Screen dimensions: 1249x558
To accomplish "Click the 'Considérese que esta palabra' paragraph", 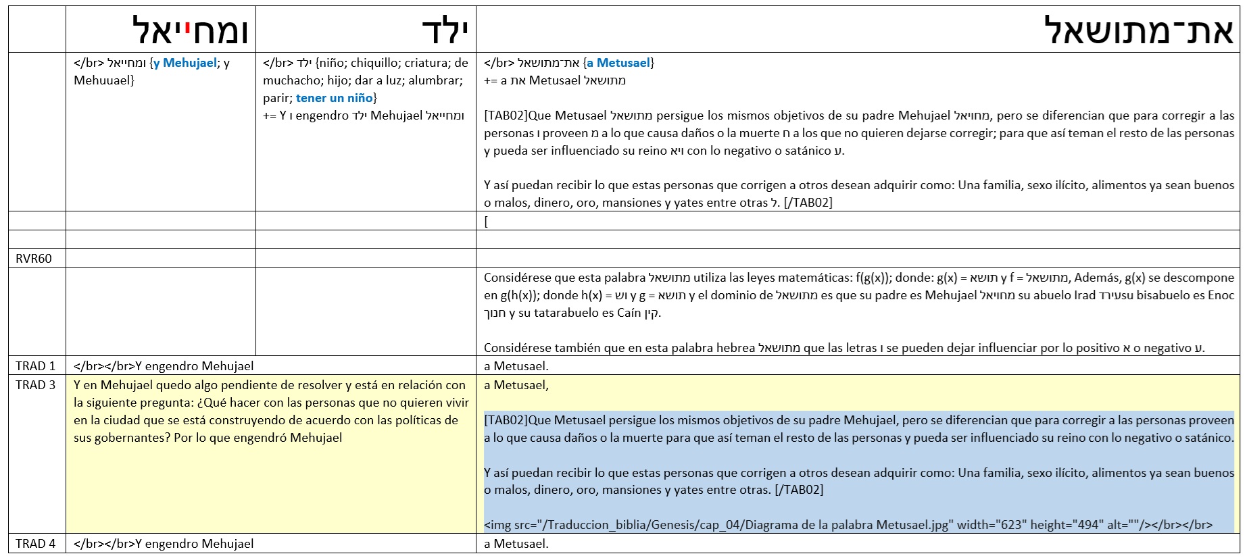I will point(858,295).
